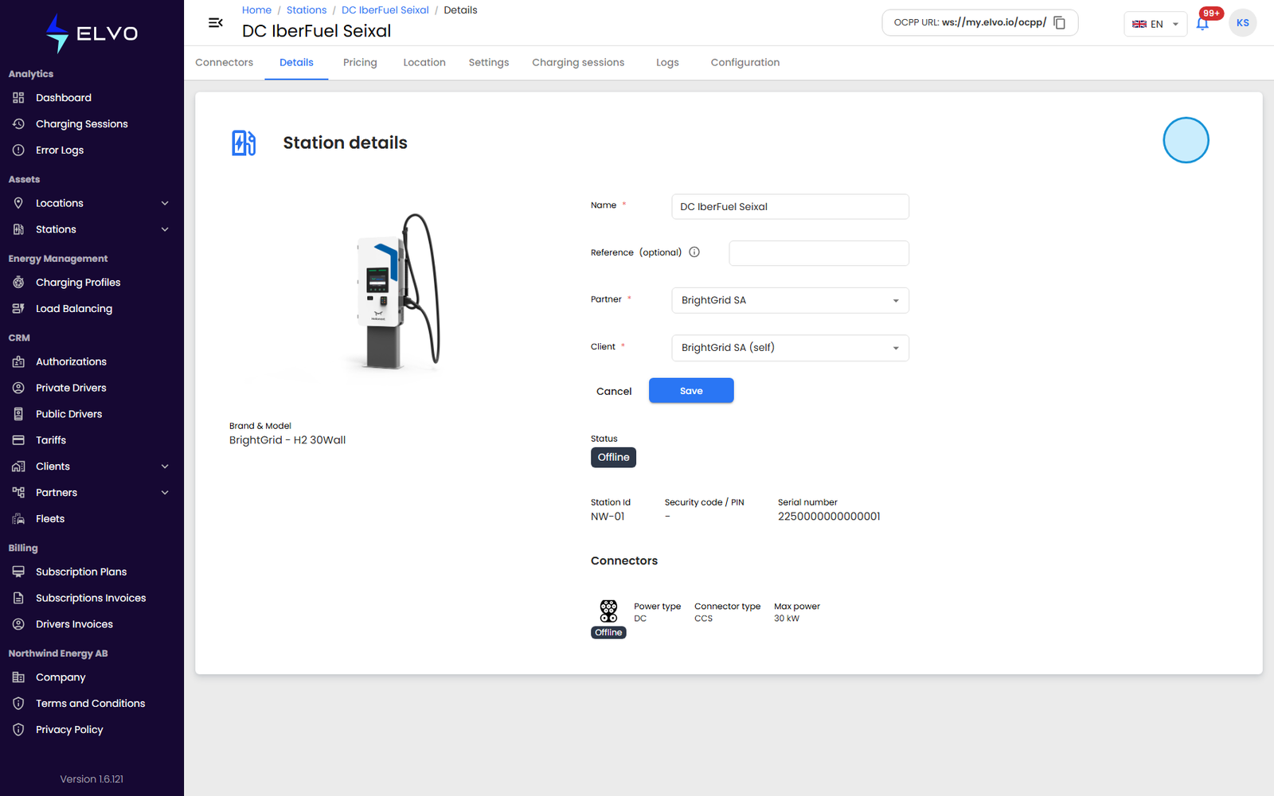Click the Load Balancing icon
The image size is (1274, 796).
(18, 309)
